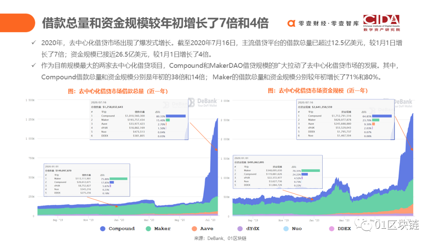Click the Aave value $245,688,880
This screenshot has width=433, height=244.
click(x=342, y=124)
